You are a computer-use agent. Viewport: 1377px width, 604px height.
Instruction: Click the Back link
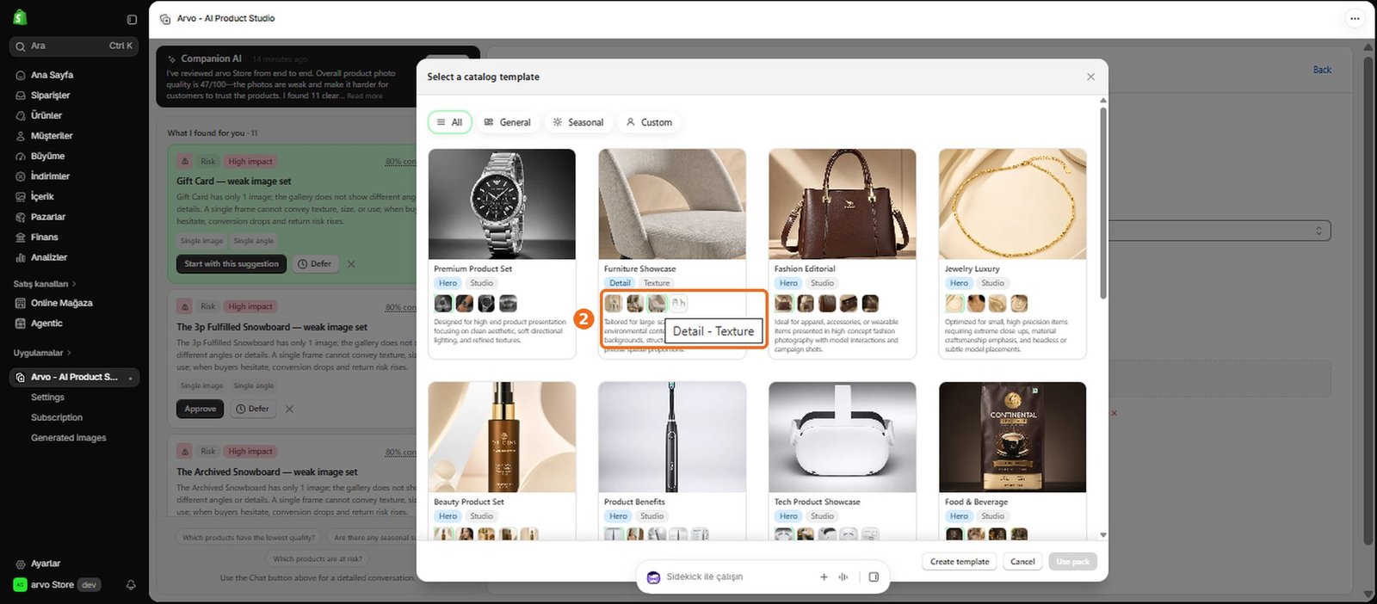click(1322, 70)
